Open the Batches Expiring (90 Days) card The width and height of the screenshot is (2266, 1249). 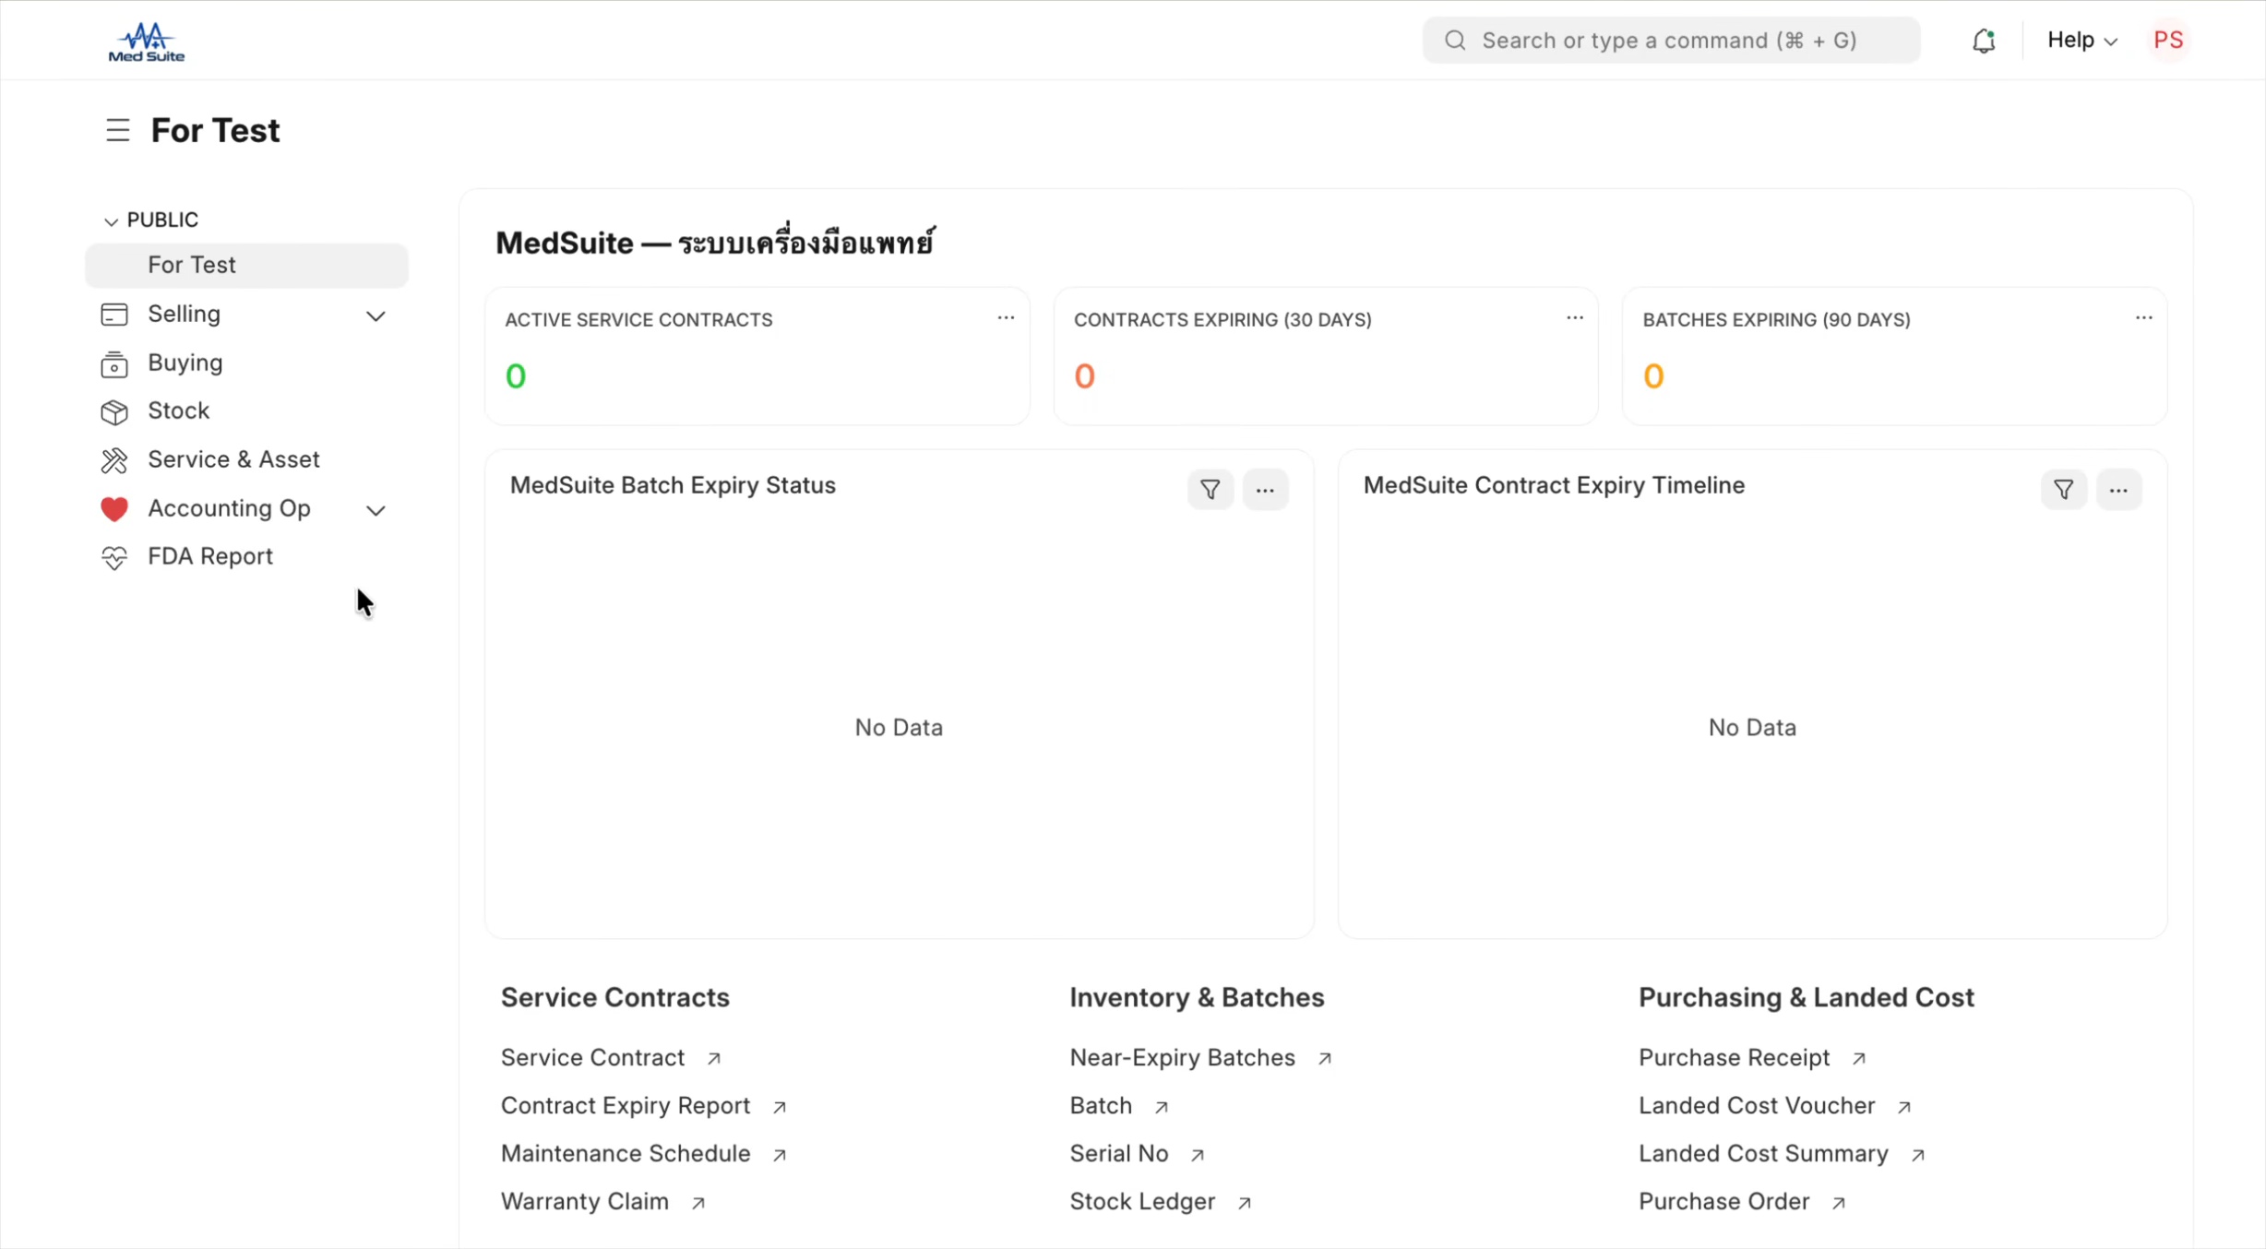(1894, 356)
